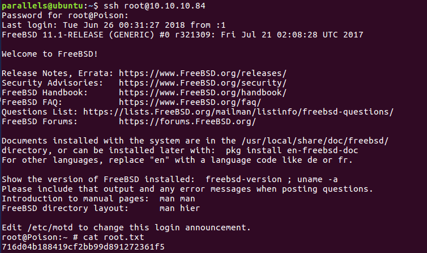The image size is (427, 253).
Task: Click the FreeBSD releases URL
Action: (203, 73)
